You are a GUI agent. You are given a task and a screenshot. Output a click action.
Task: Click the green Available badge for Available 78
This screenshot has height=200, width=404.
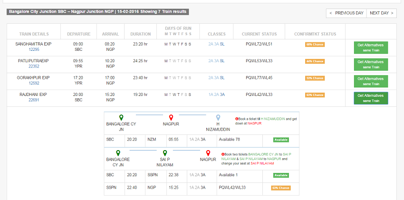pyautogui.click(x=281, y=140)
